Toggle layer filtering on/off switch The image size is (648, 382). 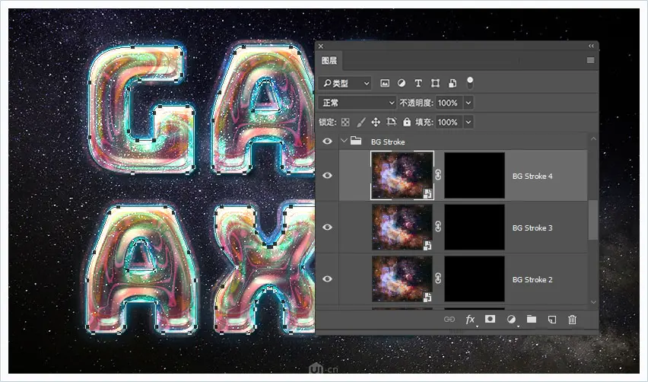pos(470,83)
